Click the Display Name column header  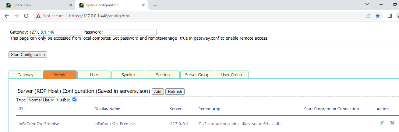coord(107,109)
